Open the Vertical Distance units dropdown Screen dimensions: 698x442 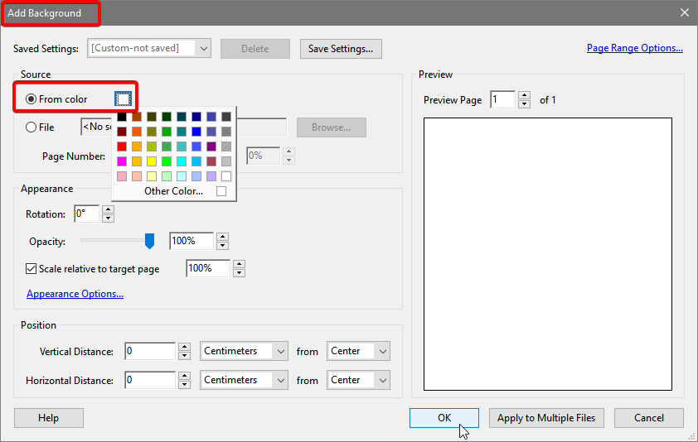click(281, 351)
